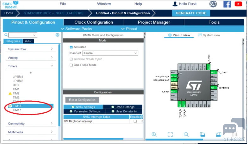Image resolution: width=248 pixels, height=144 pixels.
Task: Rotate chip view using the left rotate icon
Action: [202, 134]
